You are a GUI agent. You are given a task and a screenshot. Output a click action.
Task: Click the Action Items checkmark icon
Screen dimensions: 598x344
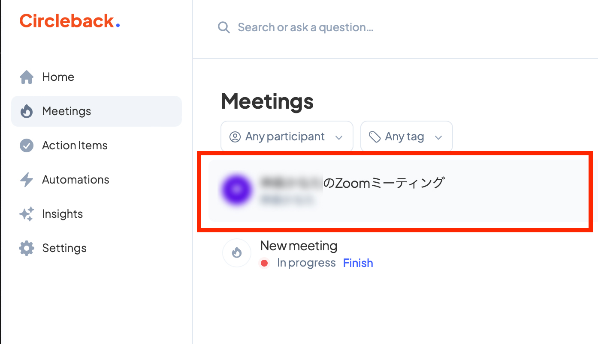[x=27, y=145]
